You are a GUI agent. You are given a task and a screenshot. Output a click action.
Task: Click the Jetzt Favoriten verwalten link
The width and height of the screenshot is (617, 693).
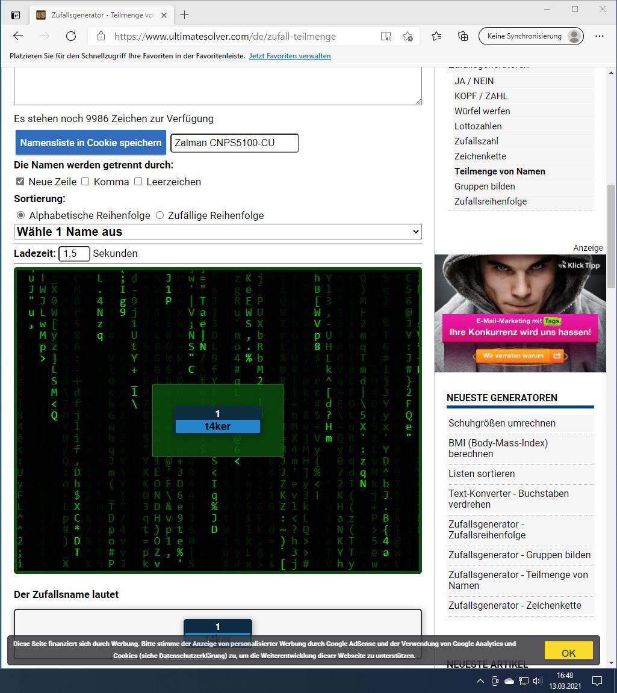coord(290,56)
